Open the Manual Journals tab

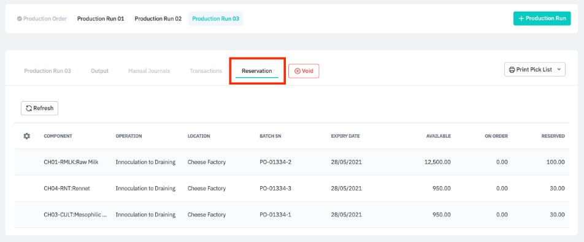tap(149, 70)
